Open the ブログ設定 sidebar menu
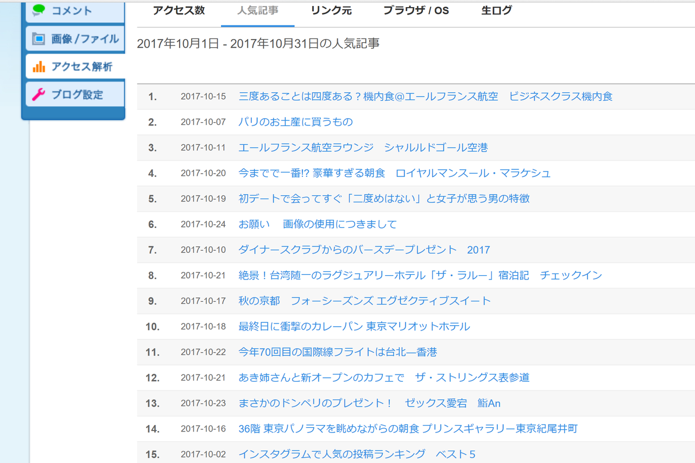 coord(75,94)
